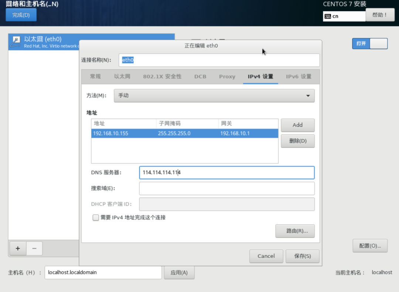Click the 帮助! help button

coord(380,15)
